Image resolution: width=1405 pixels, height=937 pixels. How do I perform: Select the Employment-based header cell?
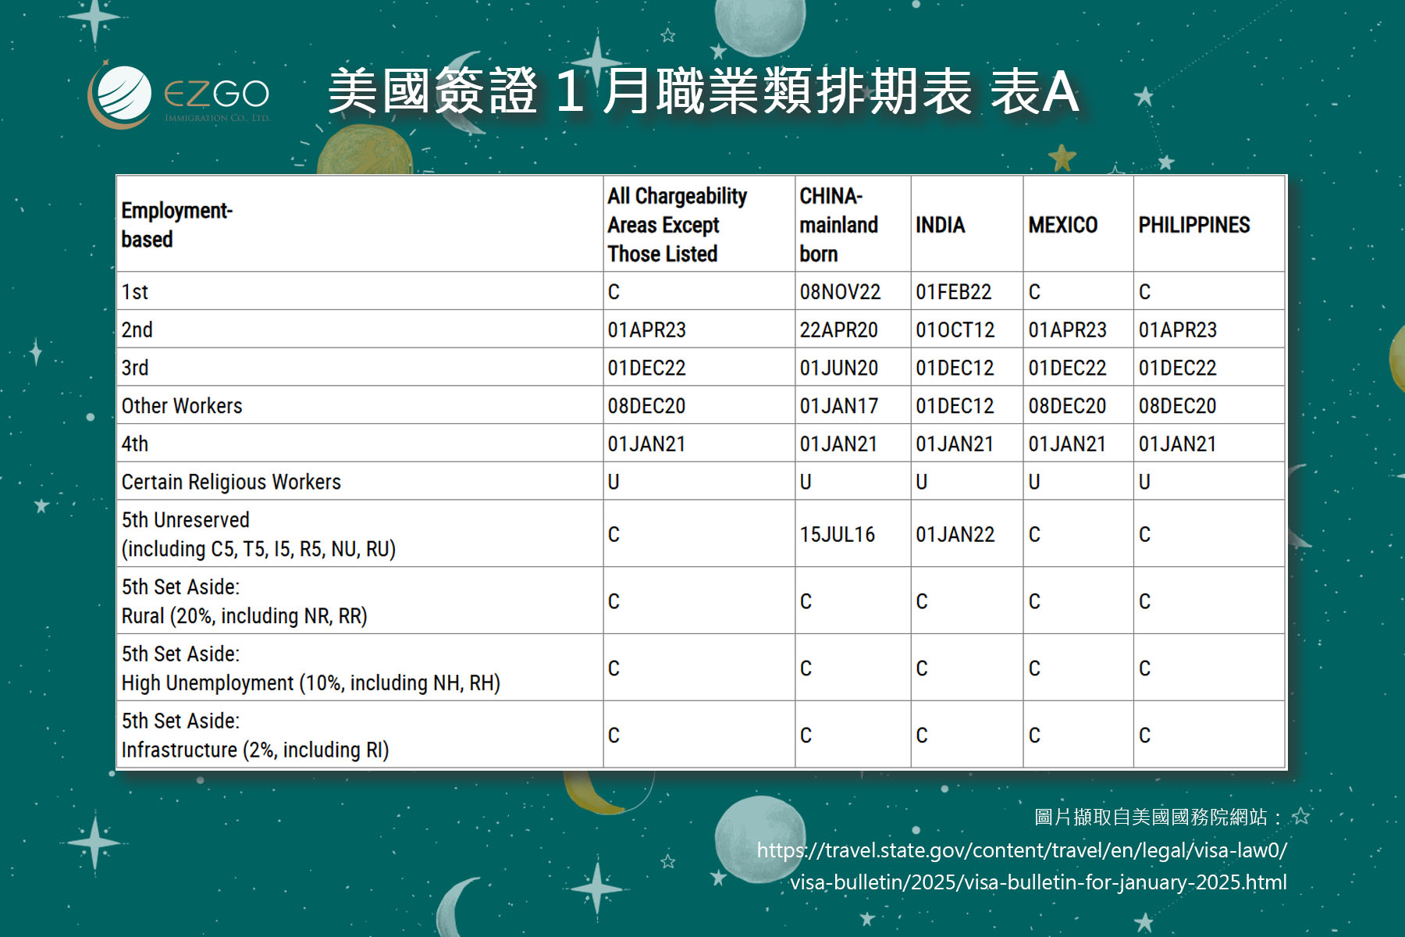177,225
